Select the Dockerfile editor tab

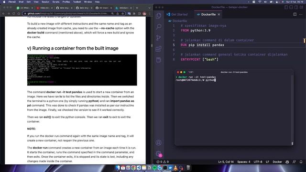pyautogui.click(x=208, y=14)
